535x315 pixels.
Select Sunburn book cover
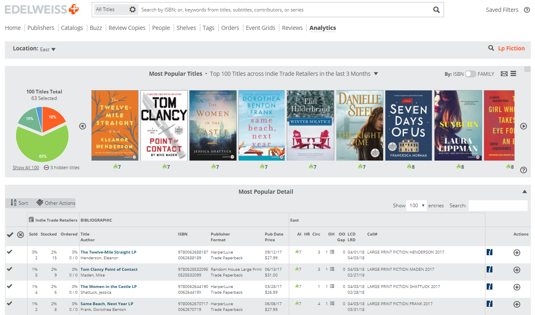tap(458, 125)
